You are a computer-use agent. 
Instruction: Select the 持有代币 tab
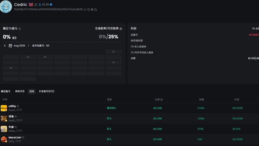[x=20, y=91]
